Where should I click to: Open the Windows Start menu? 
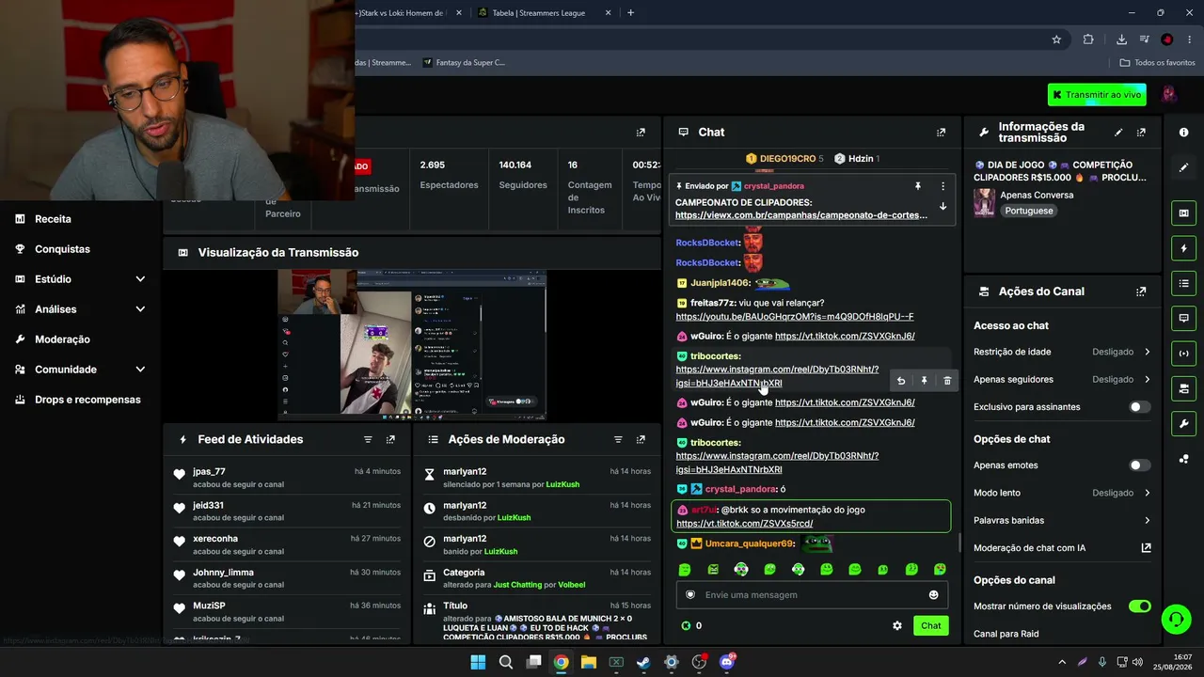click(x=478, y=662)
